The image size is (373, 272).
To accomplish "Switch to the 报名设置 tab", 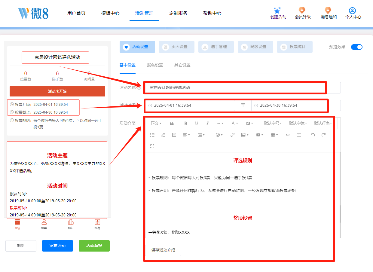I will tap(155, 65).
